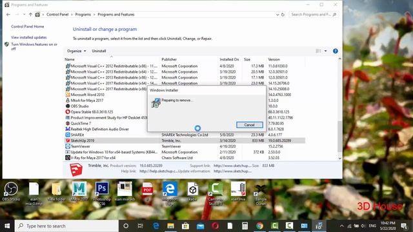Open Task View from the taskbar
Viewport: 413px width, 232px height.
tap(141, 226)
